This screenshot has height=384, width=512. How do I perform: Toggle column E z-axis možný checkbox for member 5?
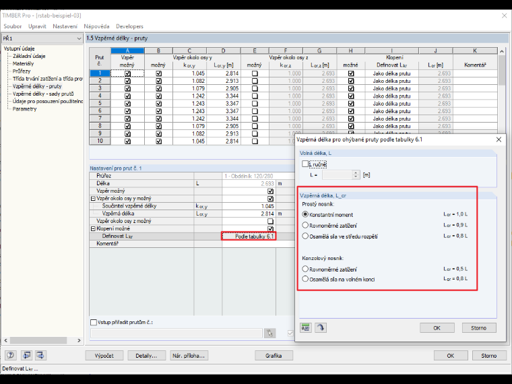click(255, 104)
